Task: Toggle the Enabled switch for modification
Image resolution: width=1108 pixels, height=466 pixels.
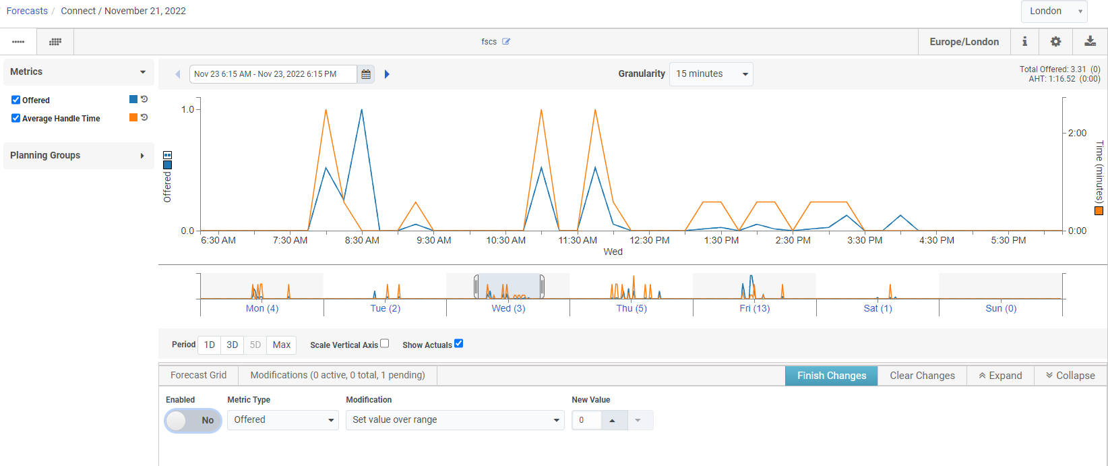Action: [193, 420]
